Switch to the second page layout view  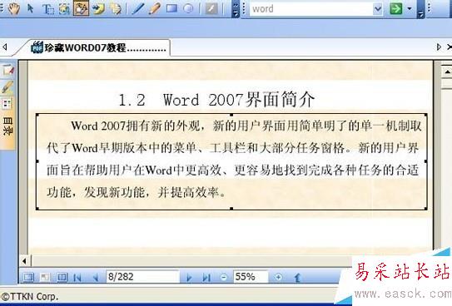click(x=45, y=277)
